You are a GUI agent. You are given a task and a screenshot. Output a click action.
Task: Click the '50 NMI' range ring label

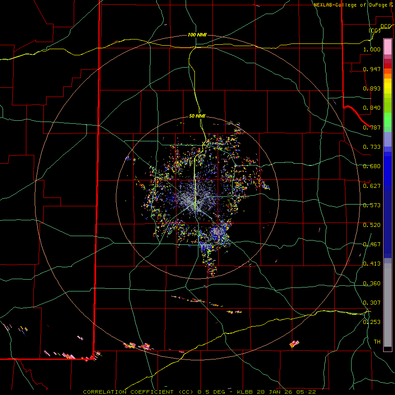(x=197, y=116)
